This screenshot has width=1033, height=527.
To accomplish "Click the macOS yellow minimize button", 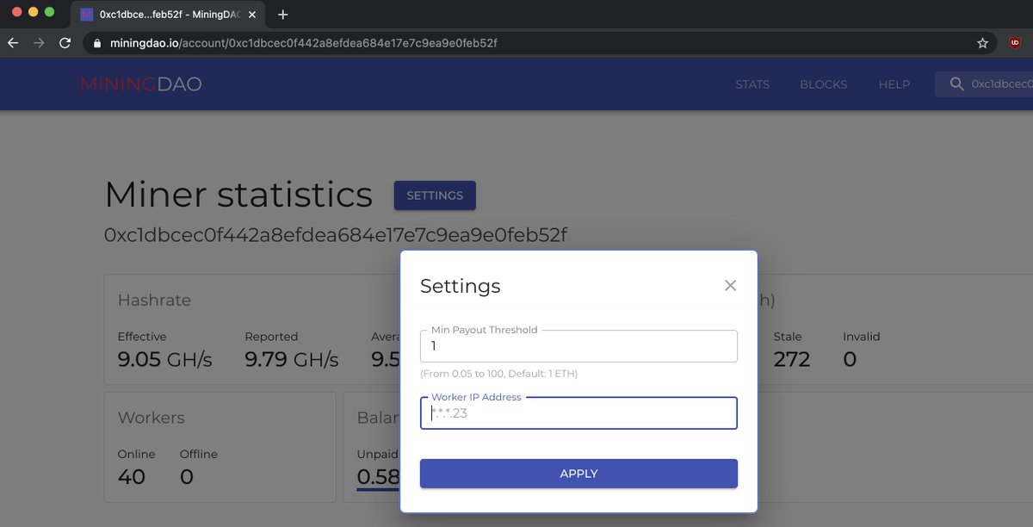I will point(34,13).
